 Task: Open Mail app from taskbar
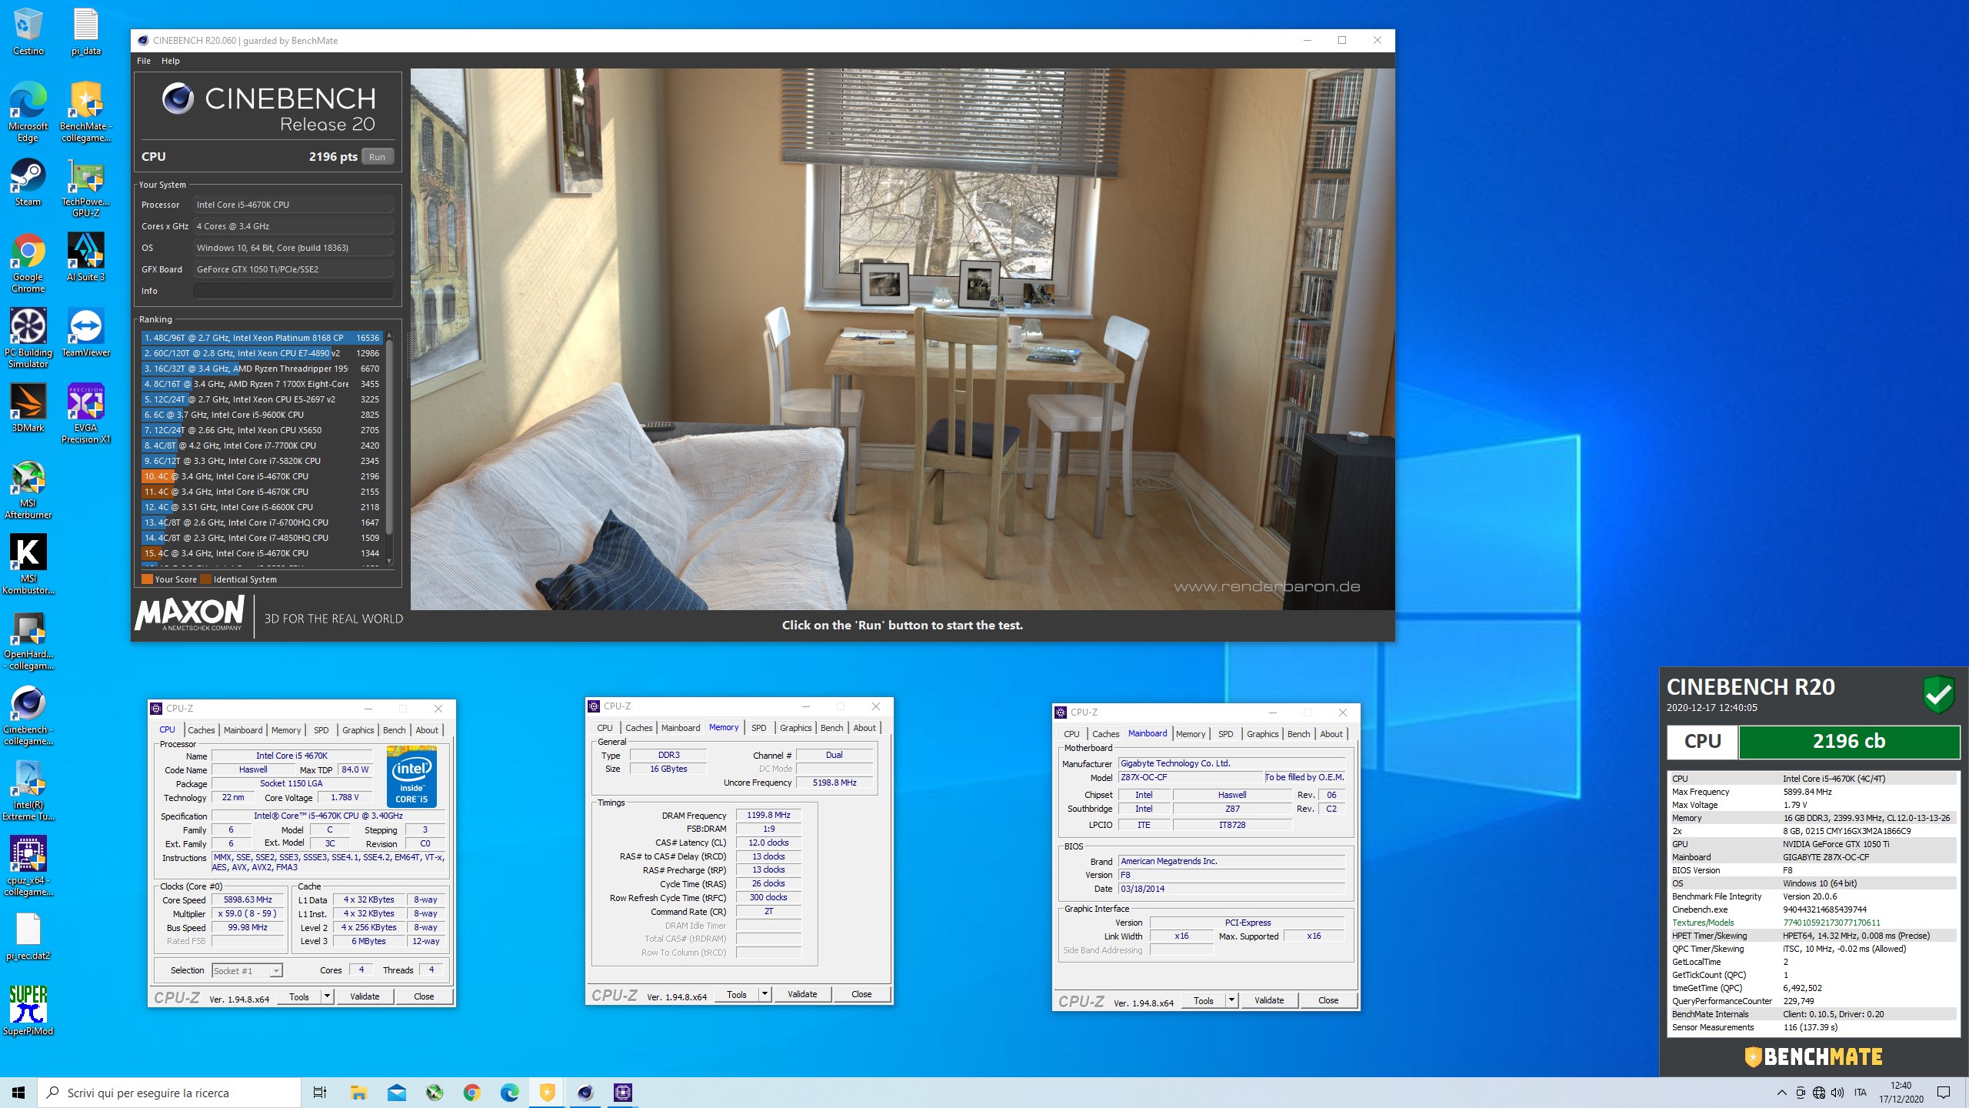click(x=396, y=1093)
